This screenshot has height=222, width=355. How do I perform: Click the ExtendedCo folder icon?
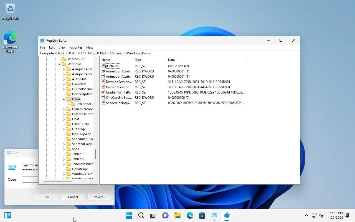[73, 104]
